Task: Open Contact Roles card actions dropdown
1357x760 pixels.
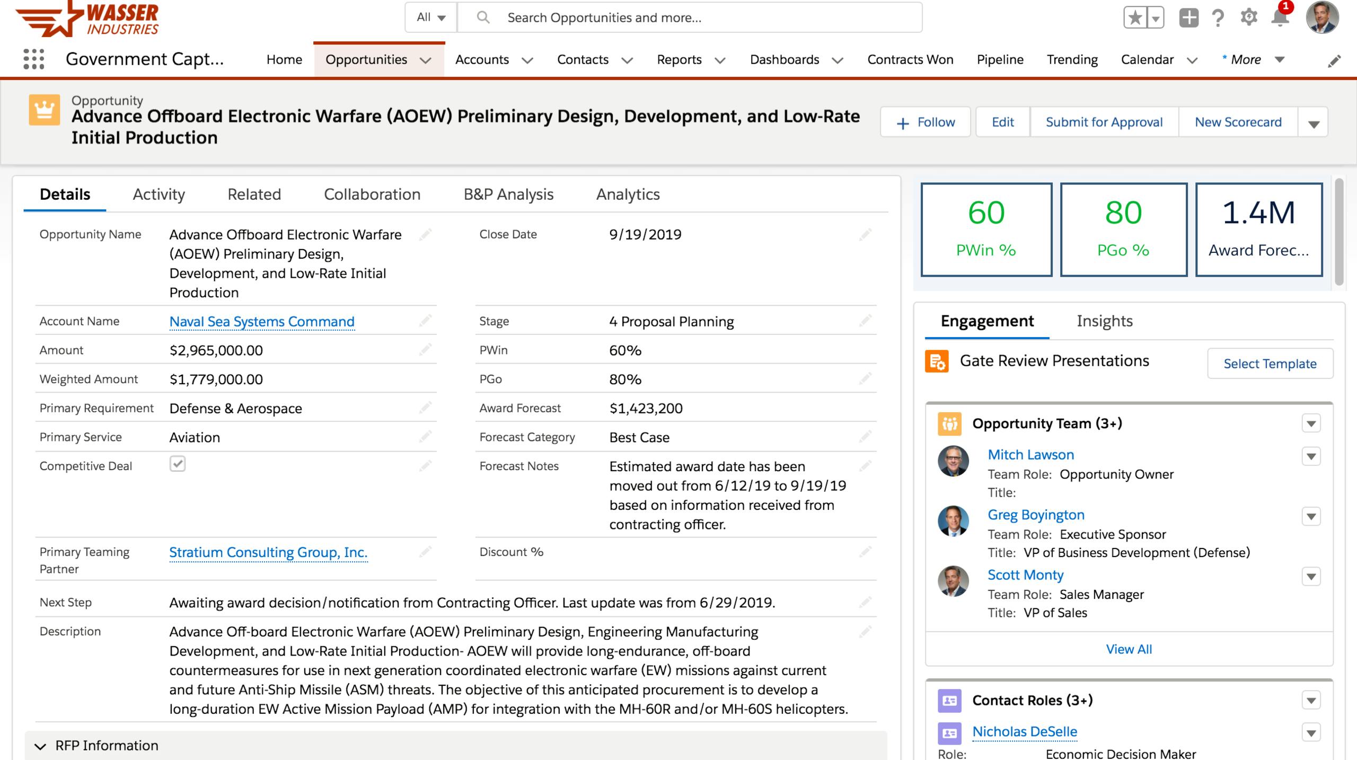Action: [x=1311, y=701]
